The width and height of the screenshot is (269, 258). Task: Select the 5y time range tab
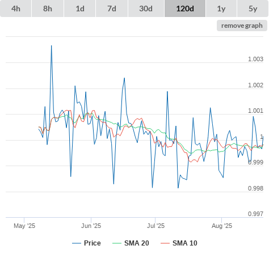point(253,9)
